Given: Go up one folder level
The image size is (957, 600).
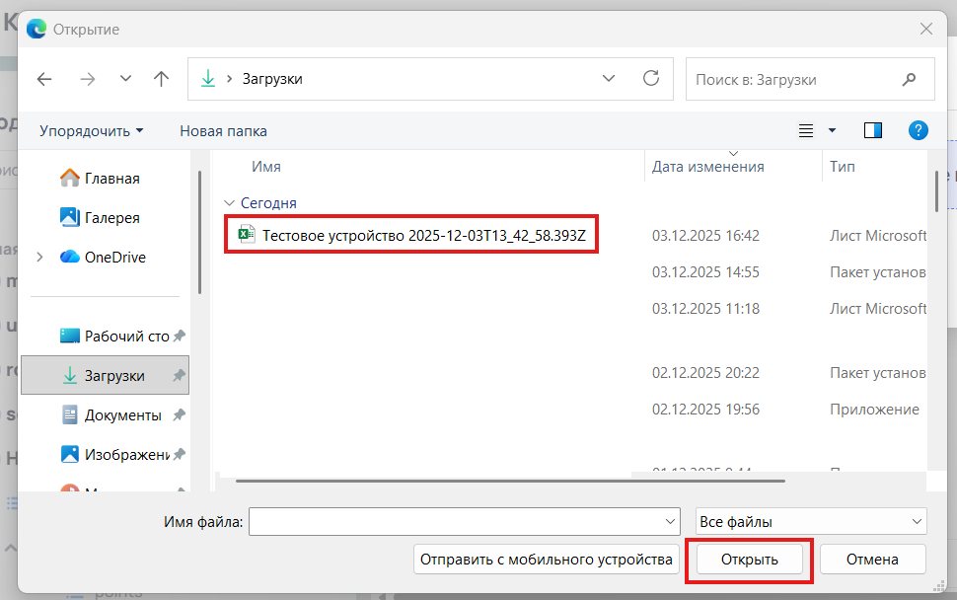Looking at the screenshot, I should 162,79.
